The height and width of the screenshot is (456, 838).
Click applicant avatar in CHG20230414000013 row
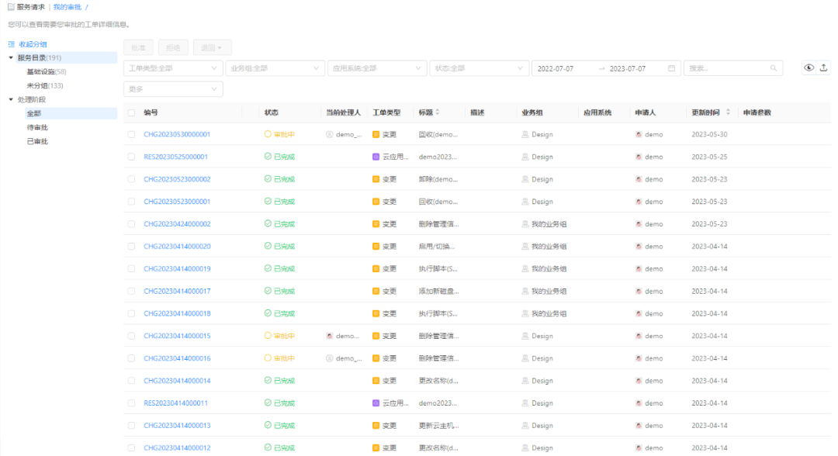[639, 426]
